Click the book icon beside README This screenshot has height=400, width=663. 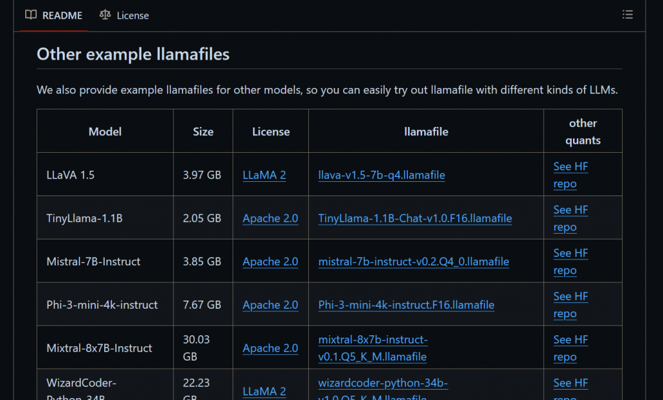(x=30, y=15)
